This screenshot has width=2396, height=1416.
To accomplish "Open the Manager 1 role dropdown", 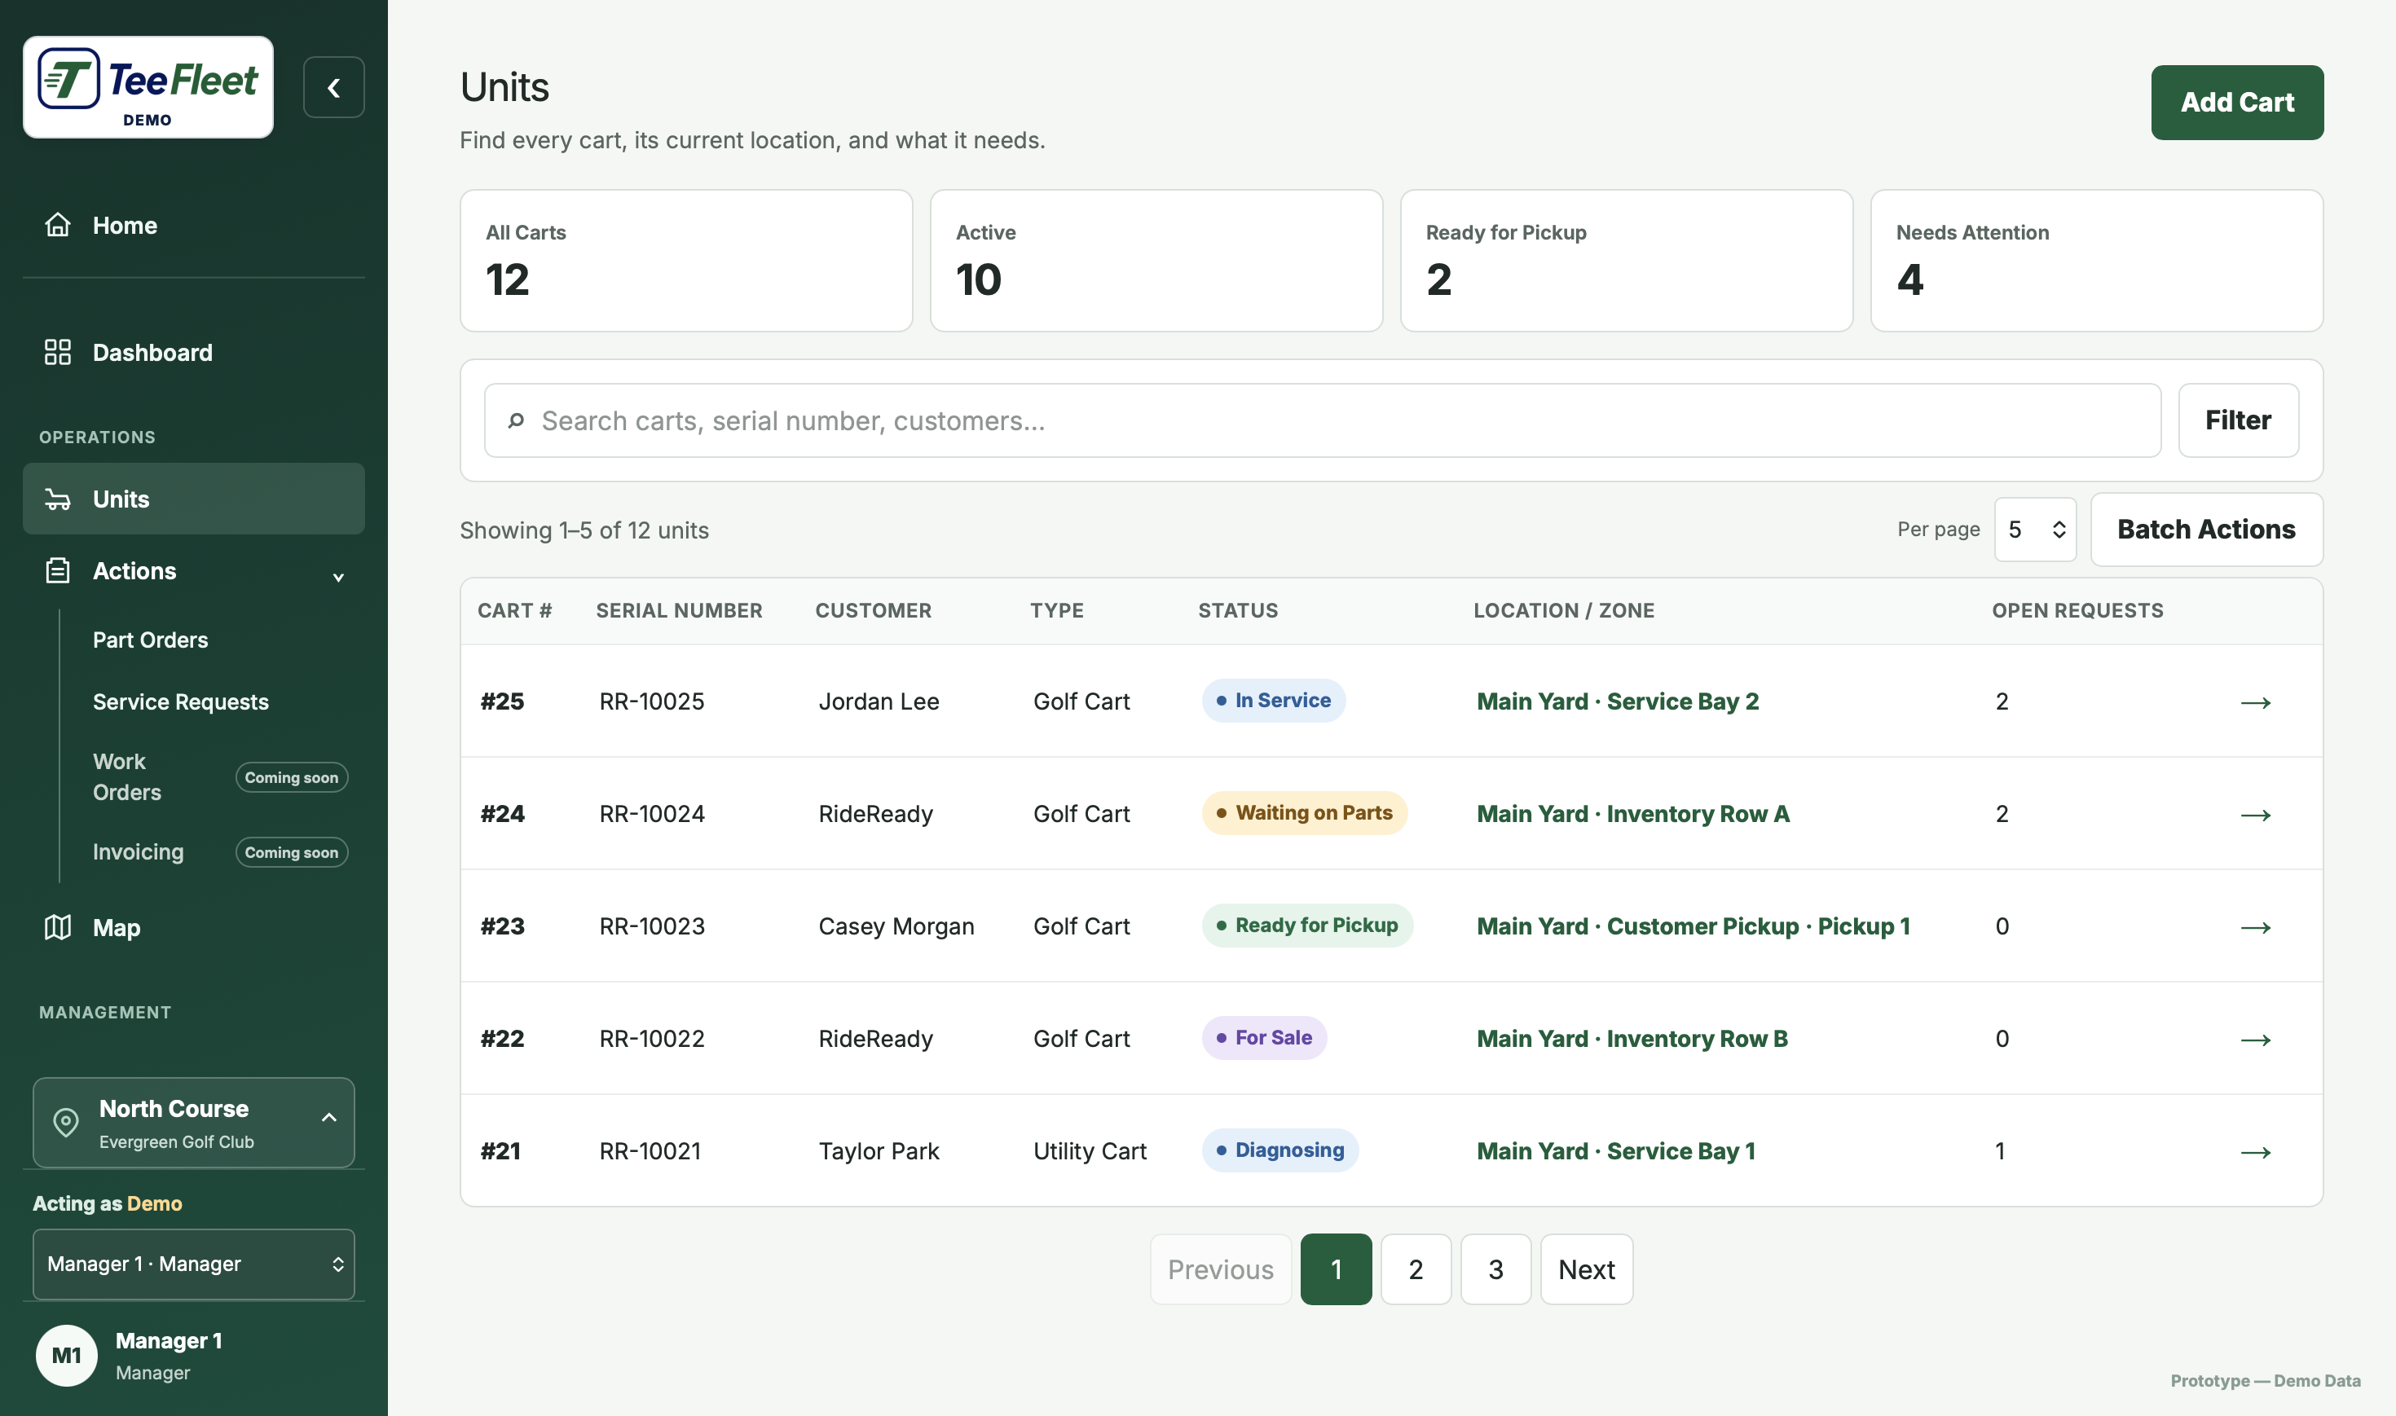I will click(x=194, y=1264).
